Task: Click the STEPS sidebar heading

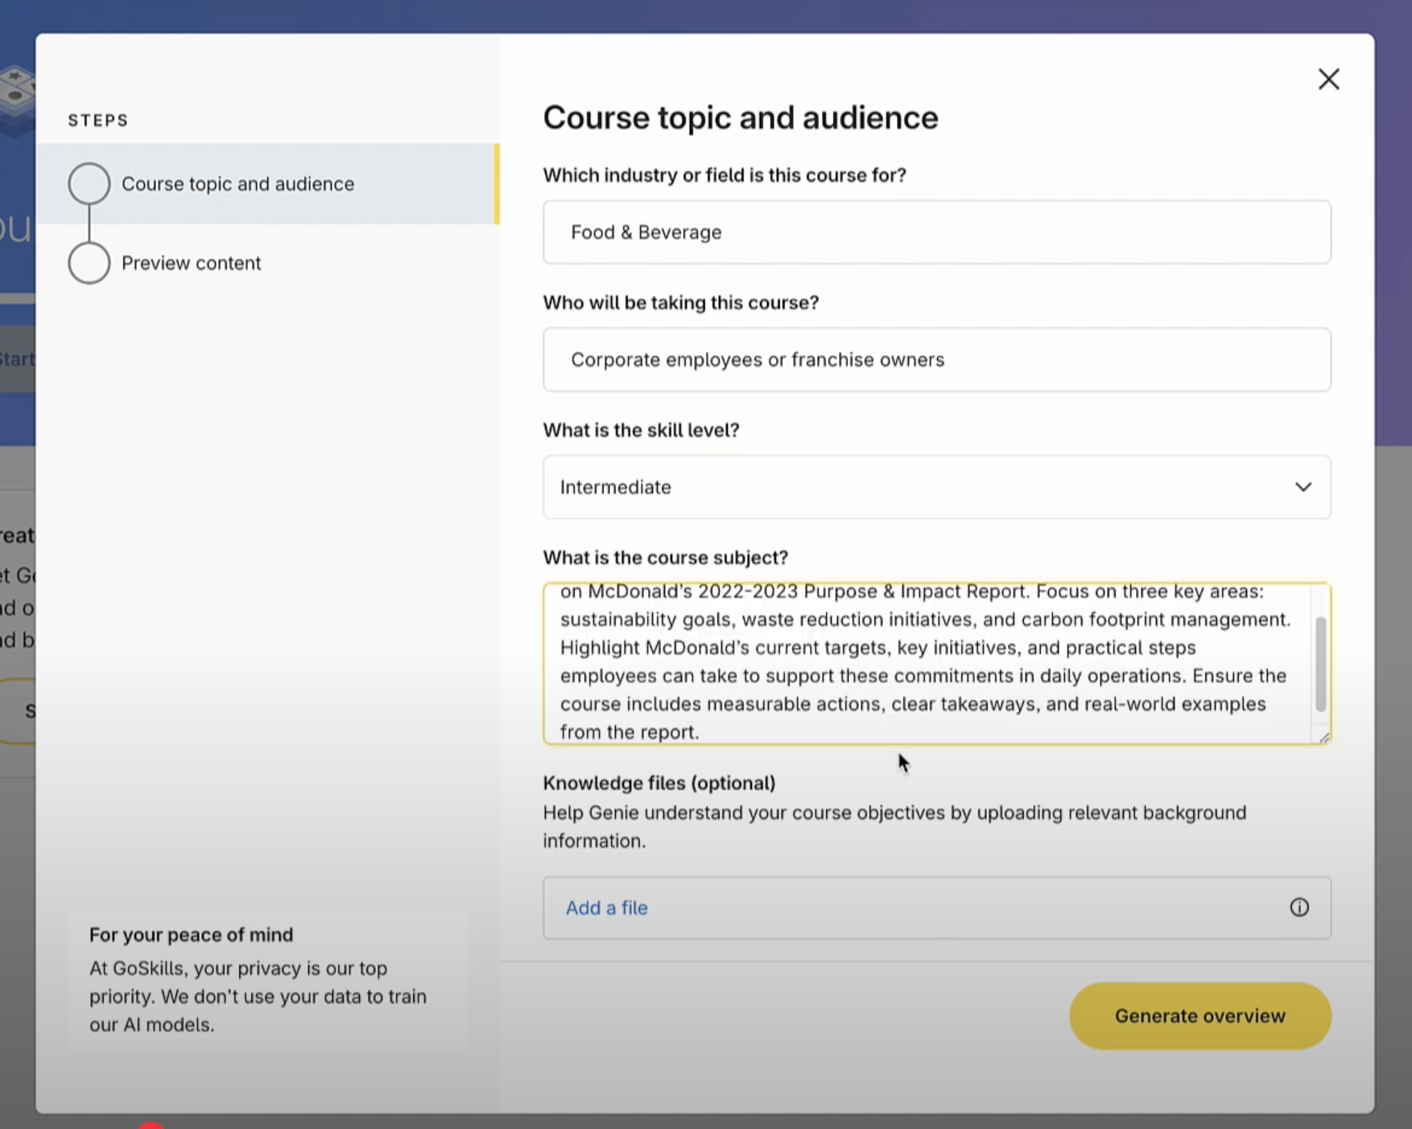Action: [98, 120]
